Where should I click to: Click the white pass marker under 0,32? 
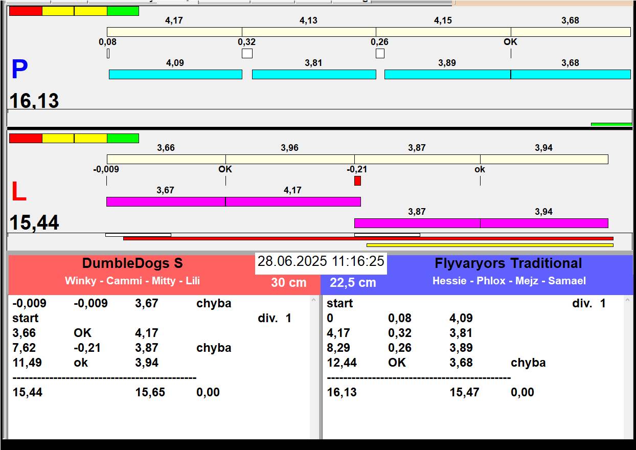tap(247, 53)
